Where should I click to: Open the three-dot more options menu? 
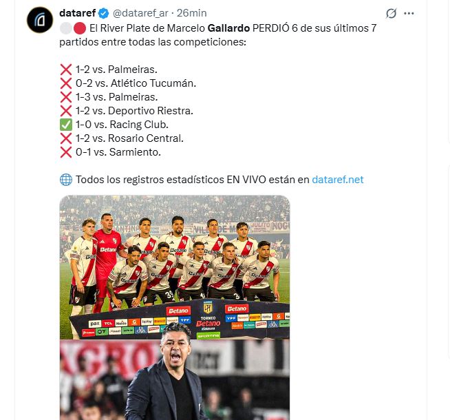[x=410, y=13]
